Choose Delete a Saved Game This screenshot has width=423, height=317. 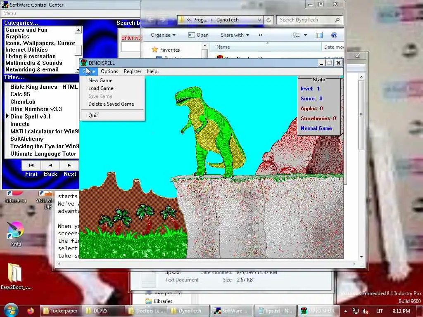[x=111, y=104]
